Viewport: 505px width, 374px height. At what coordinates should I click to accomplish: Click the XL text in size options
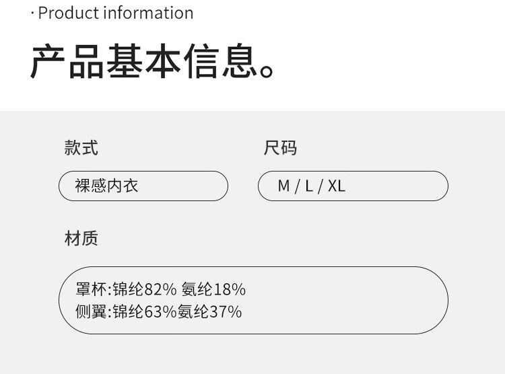[337, 186]
